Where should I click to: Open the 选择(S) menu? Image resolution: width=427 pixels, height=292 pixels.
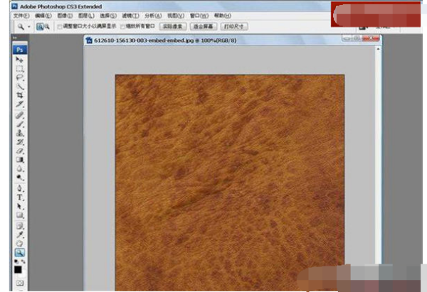point(108,16)
